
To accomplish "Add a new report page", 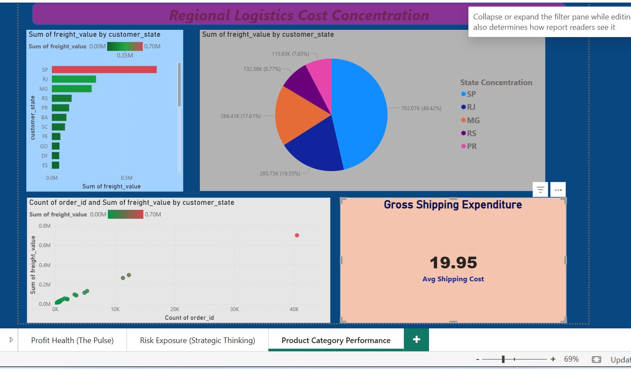I will pyautogui.click(x=416, y=340).
